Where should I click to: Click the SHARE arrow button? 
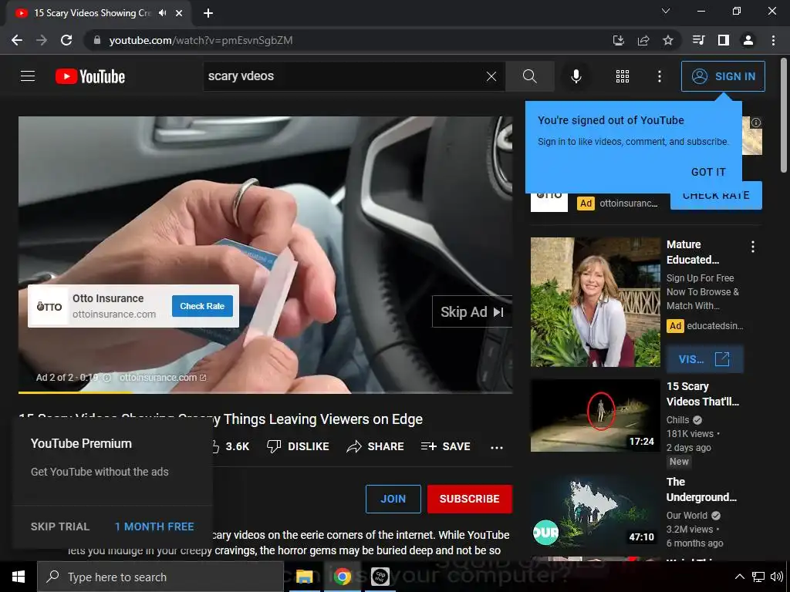click(x=376, y=446)
